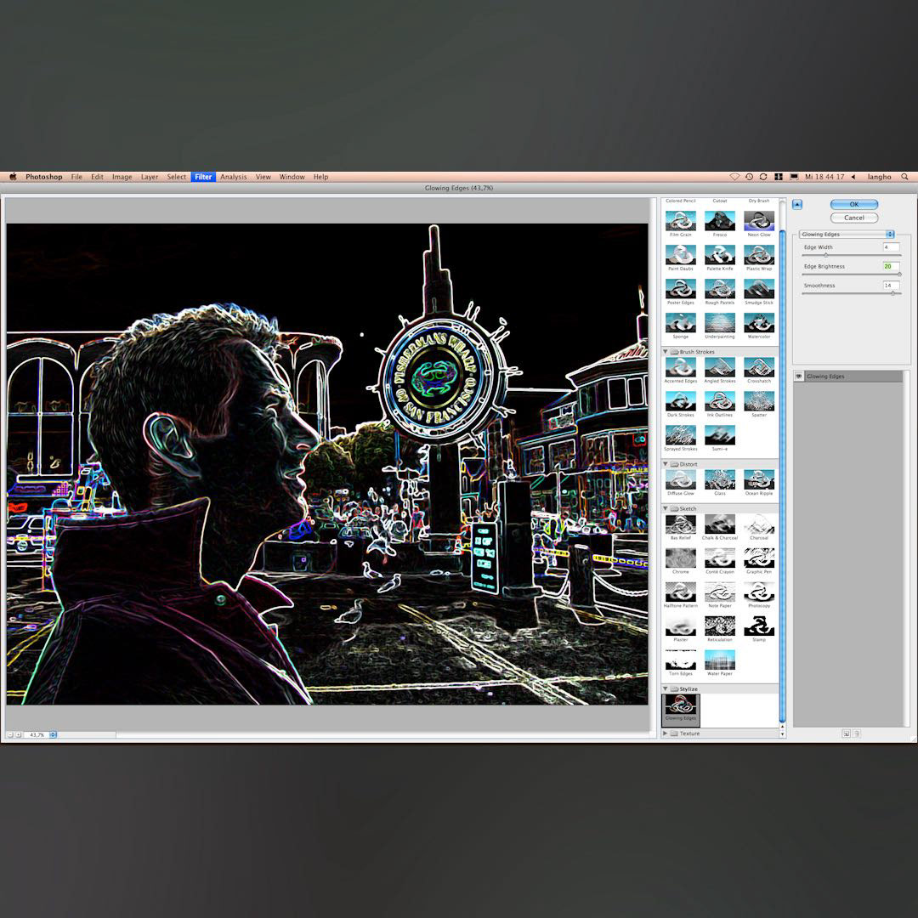The height and width of the screenshot is (918, 918).
Task: Choose the Crosshatch filter
Action: (x=759, y=367)
